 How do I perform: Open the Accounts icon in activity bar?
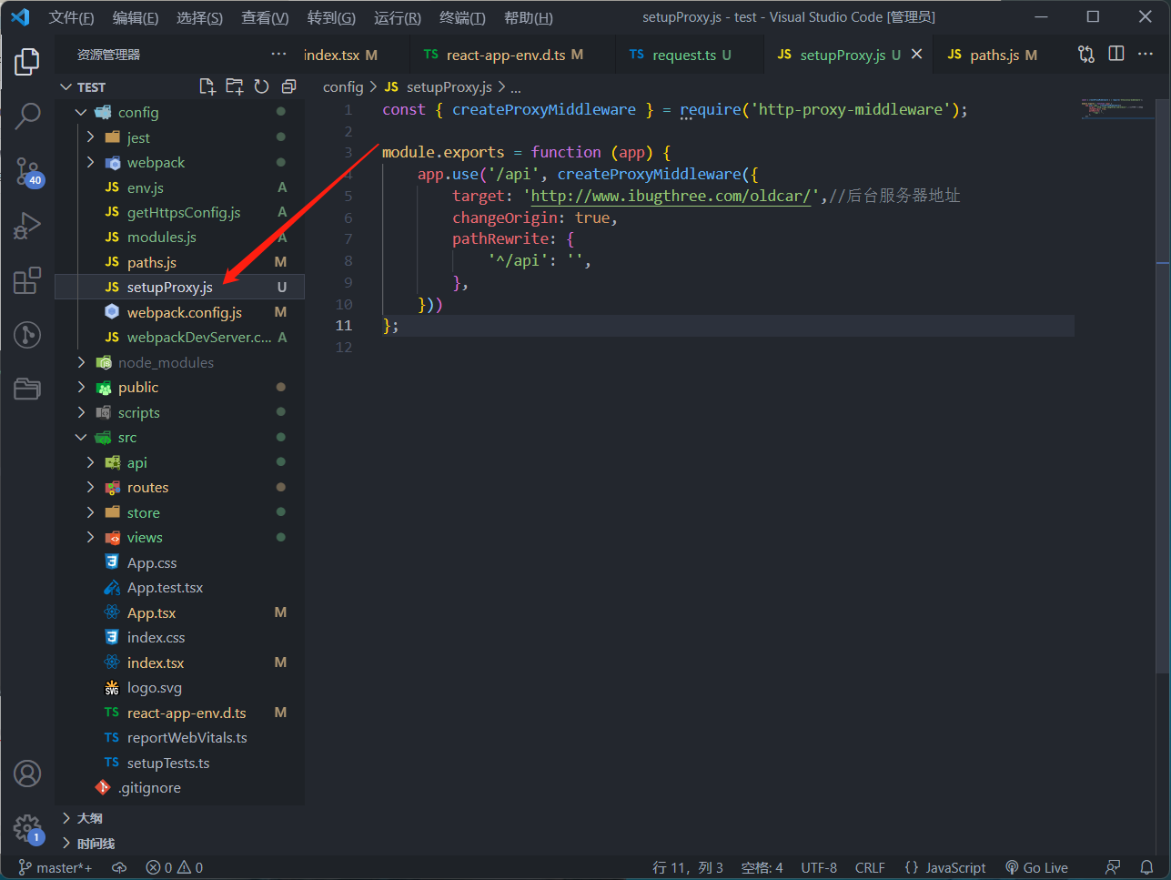[x=27, y=774]
